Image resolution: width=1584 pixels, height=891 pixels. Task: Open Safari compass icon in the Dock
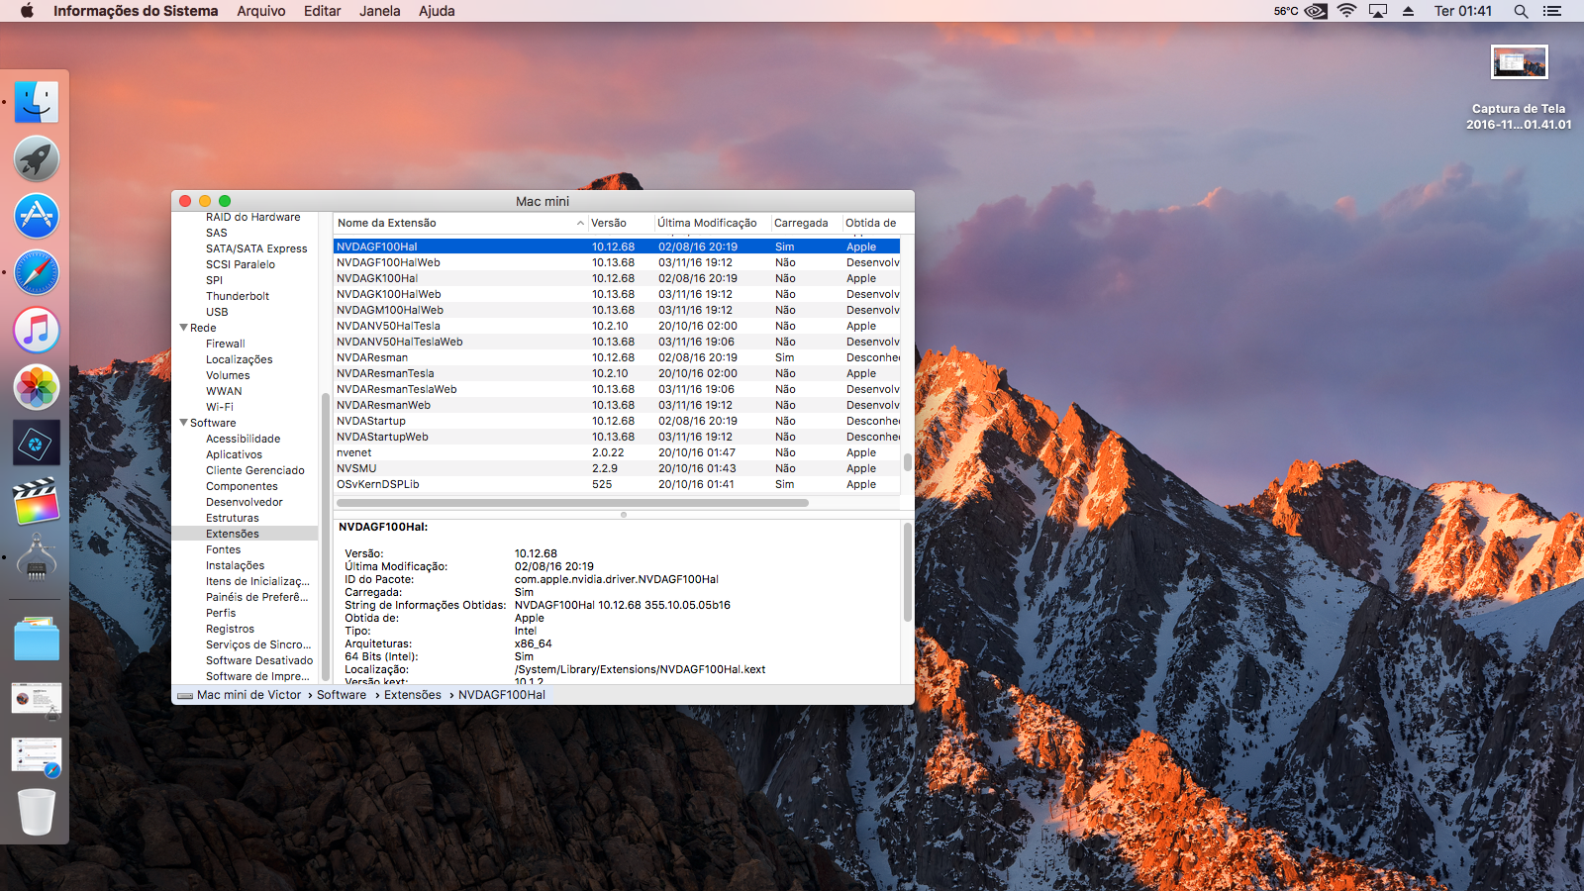click(37, 273)
